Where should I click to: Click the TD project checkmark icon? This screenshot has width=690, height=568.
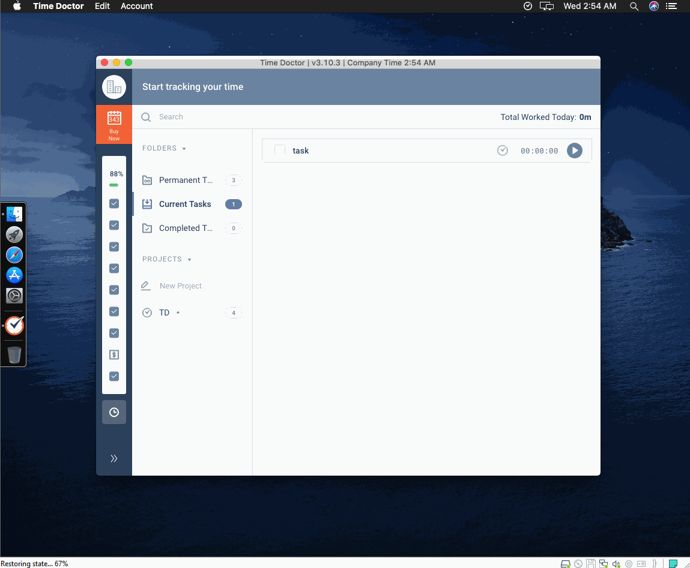[x=147, y=312]
